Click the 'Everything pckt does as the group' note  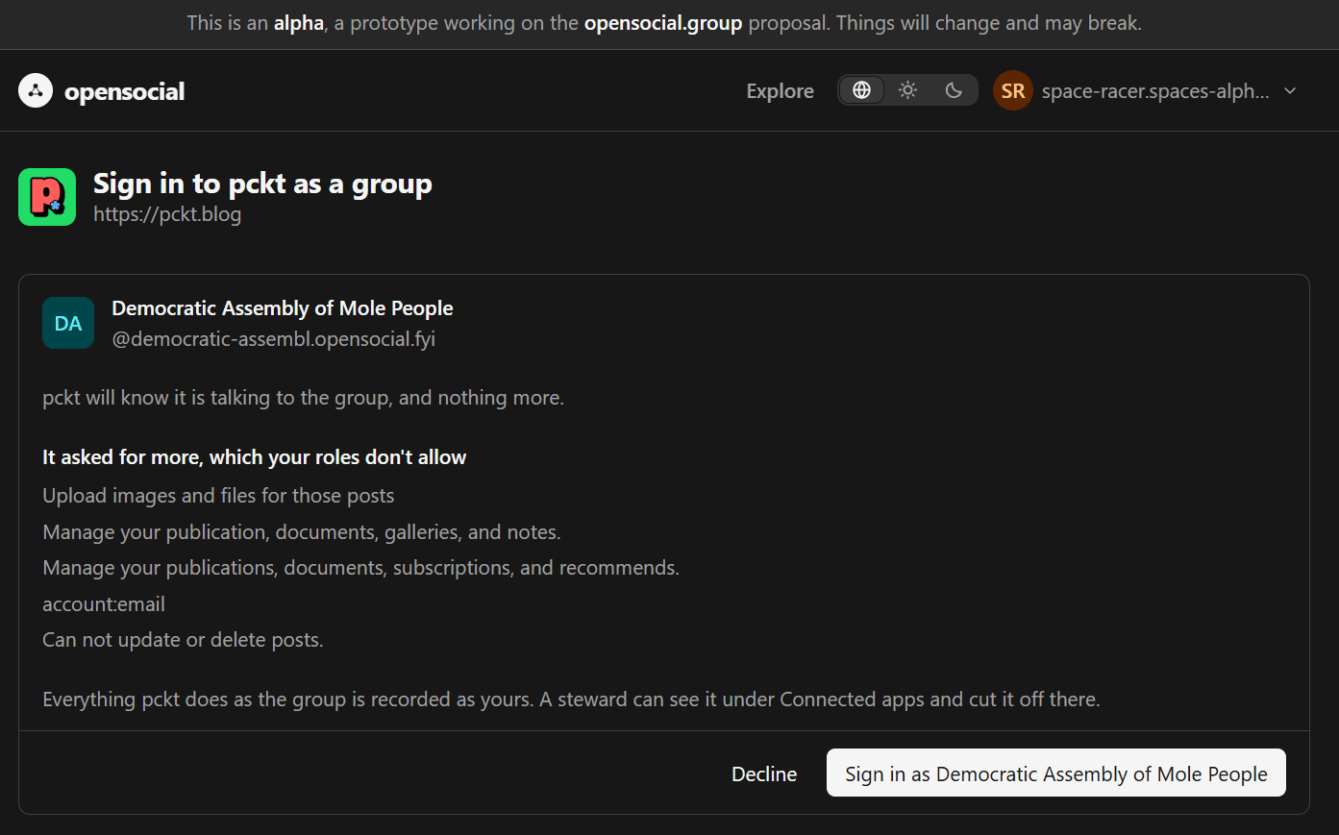pyautogui.click(x=571, y=700)
